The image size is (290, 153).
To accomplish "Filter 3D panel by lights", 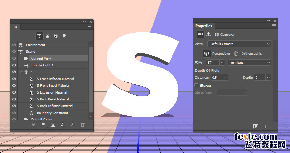I will (64, 36).
